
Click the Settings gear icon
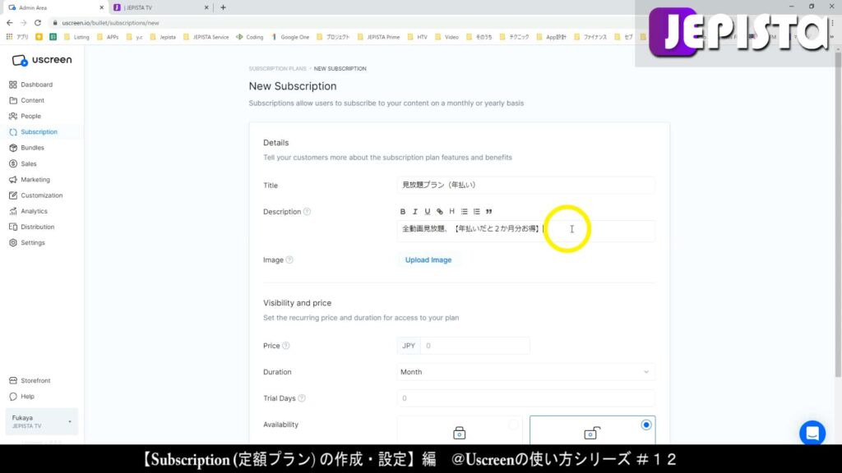13,243
